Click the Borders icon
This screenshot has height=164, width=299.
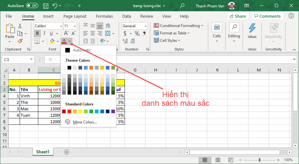[37, 41]
